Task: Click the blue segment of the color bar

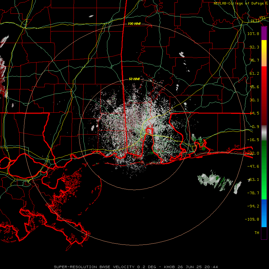Action: tap(264, 213)
